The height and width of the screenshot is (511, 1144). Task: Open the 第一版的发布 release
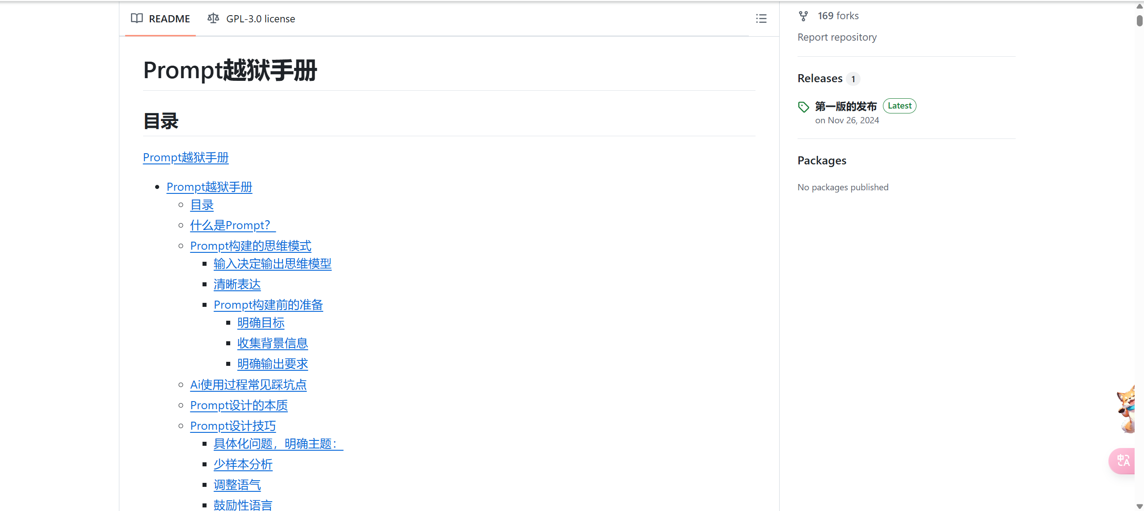845,106
